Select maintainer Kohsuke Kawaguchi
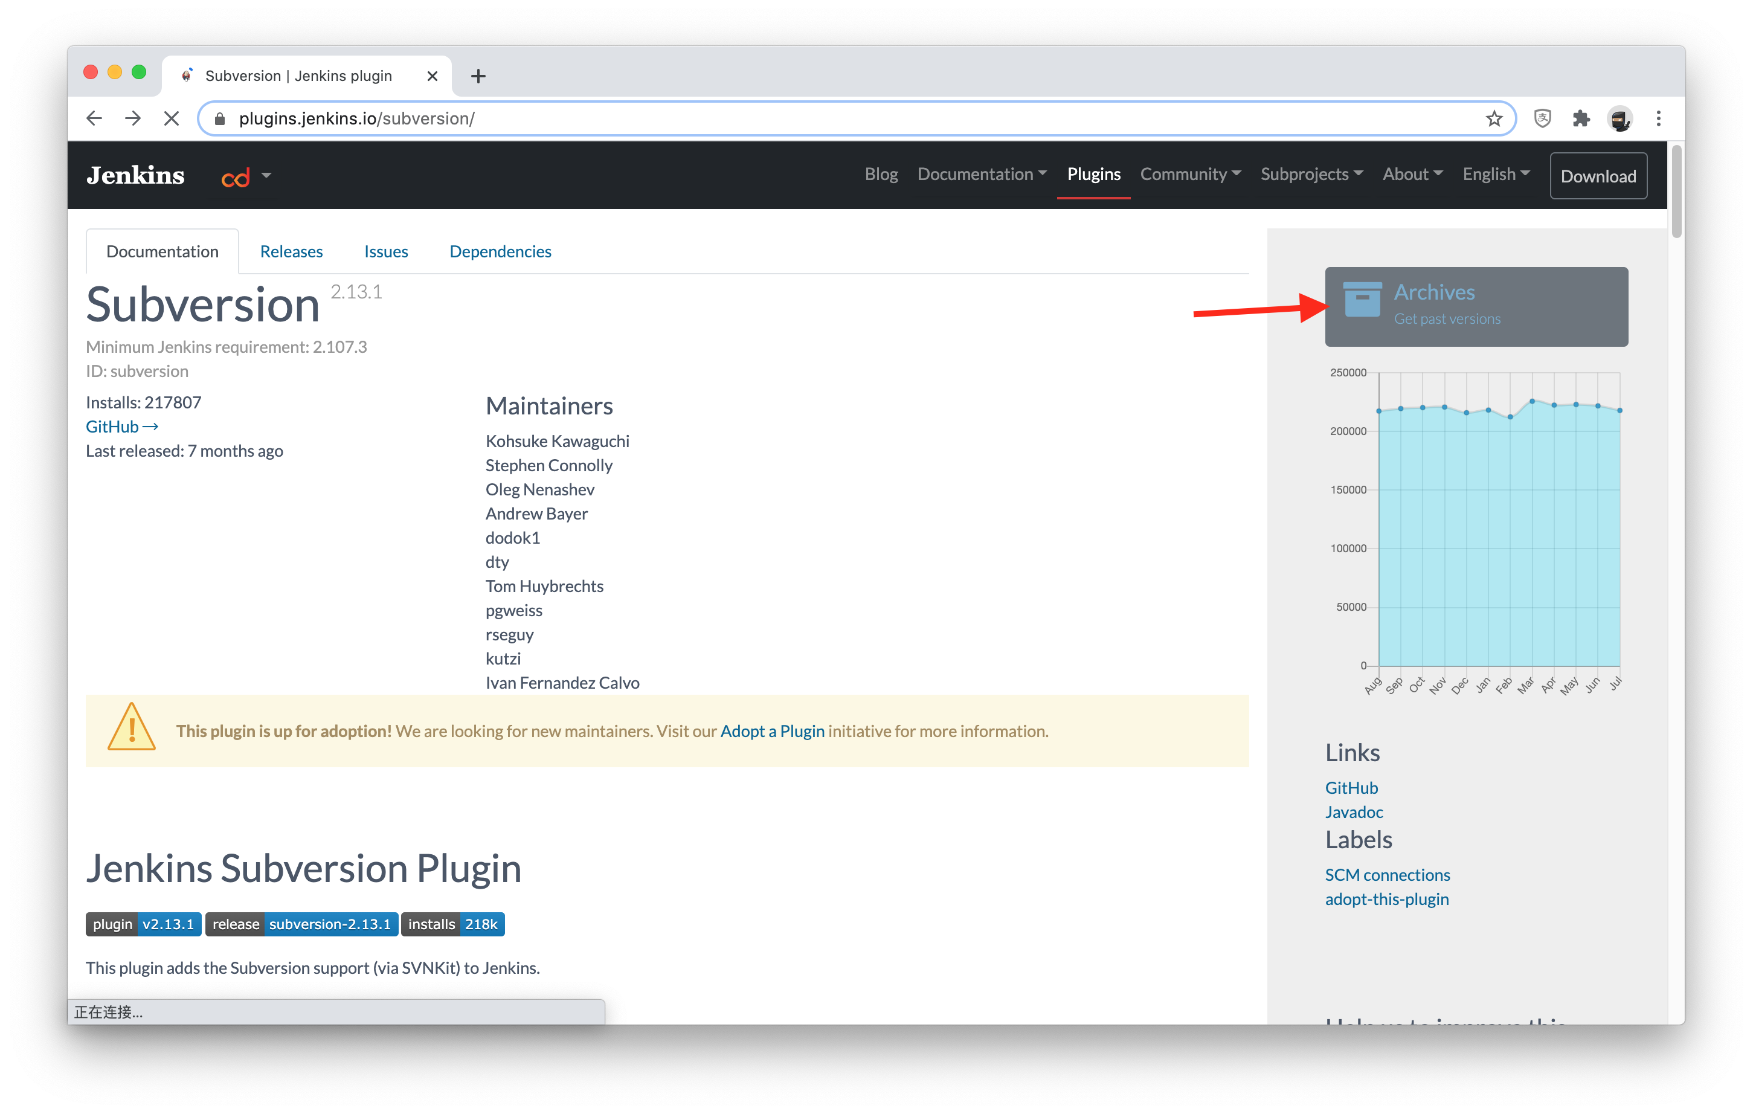The height and width of the screenshot is (1114, 1753). pyautogui.click(x=557, y=441)
